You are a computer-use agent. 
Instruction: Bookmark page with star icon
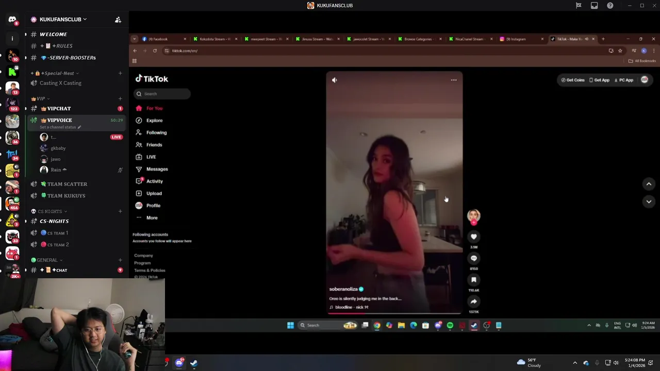[620, 50]
